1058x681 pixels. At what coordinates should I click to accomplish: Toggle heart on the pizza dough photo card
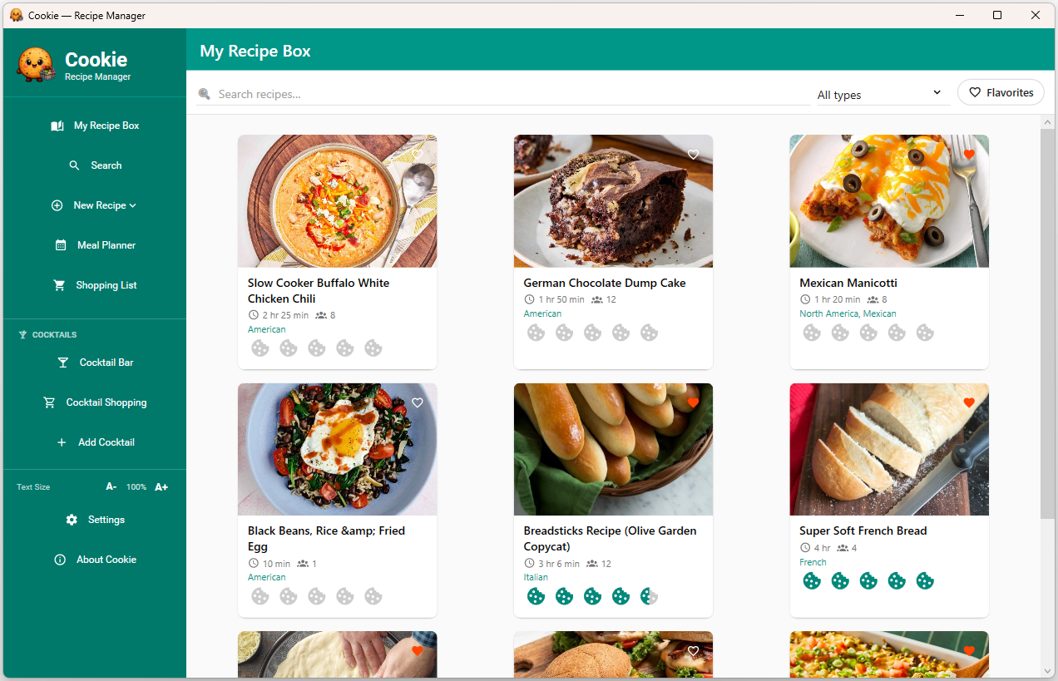coord(418,650)
